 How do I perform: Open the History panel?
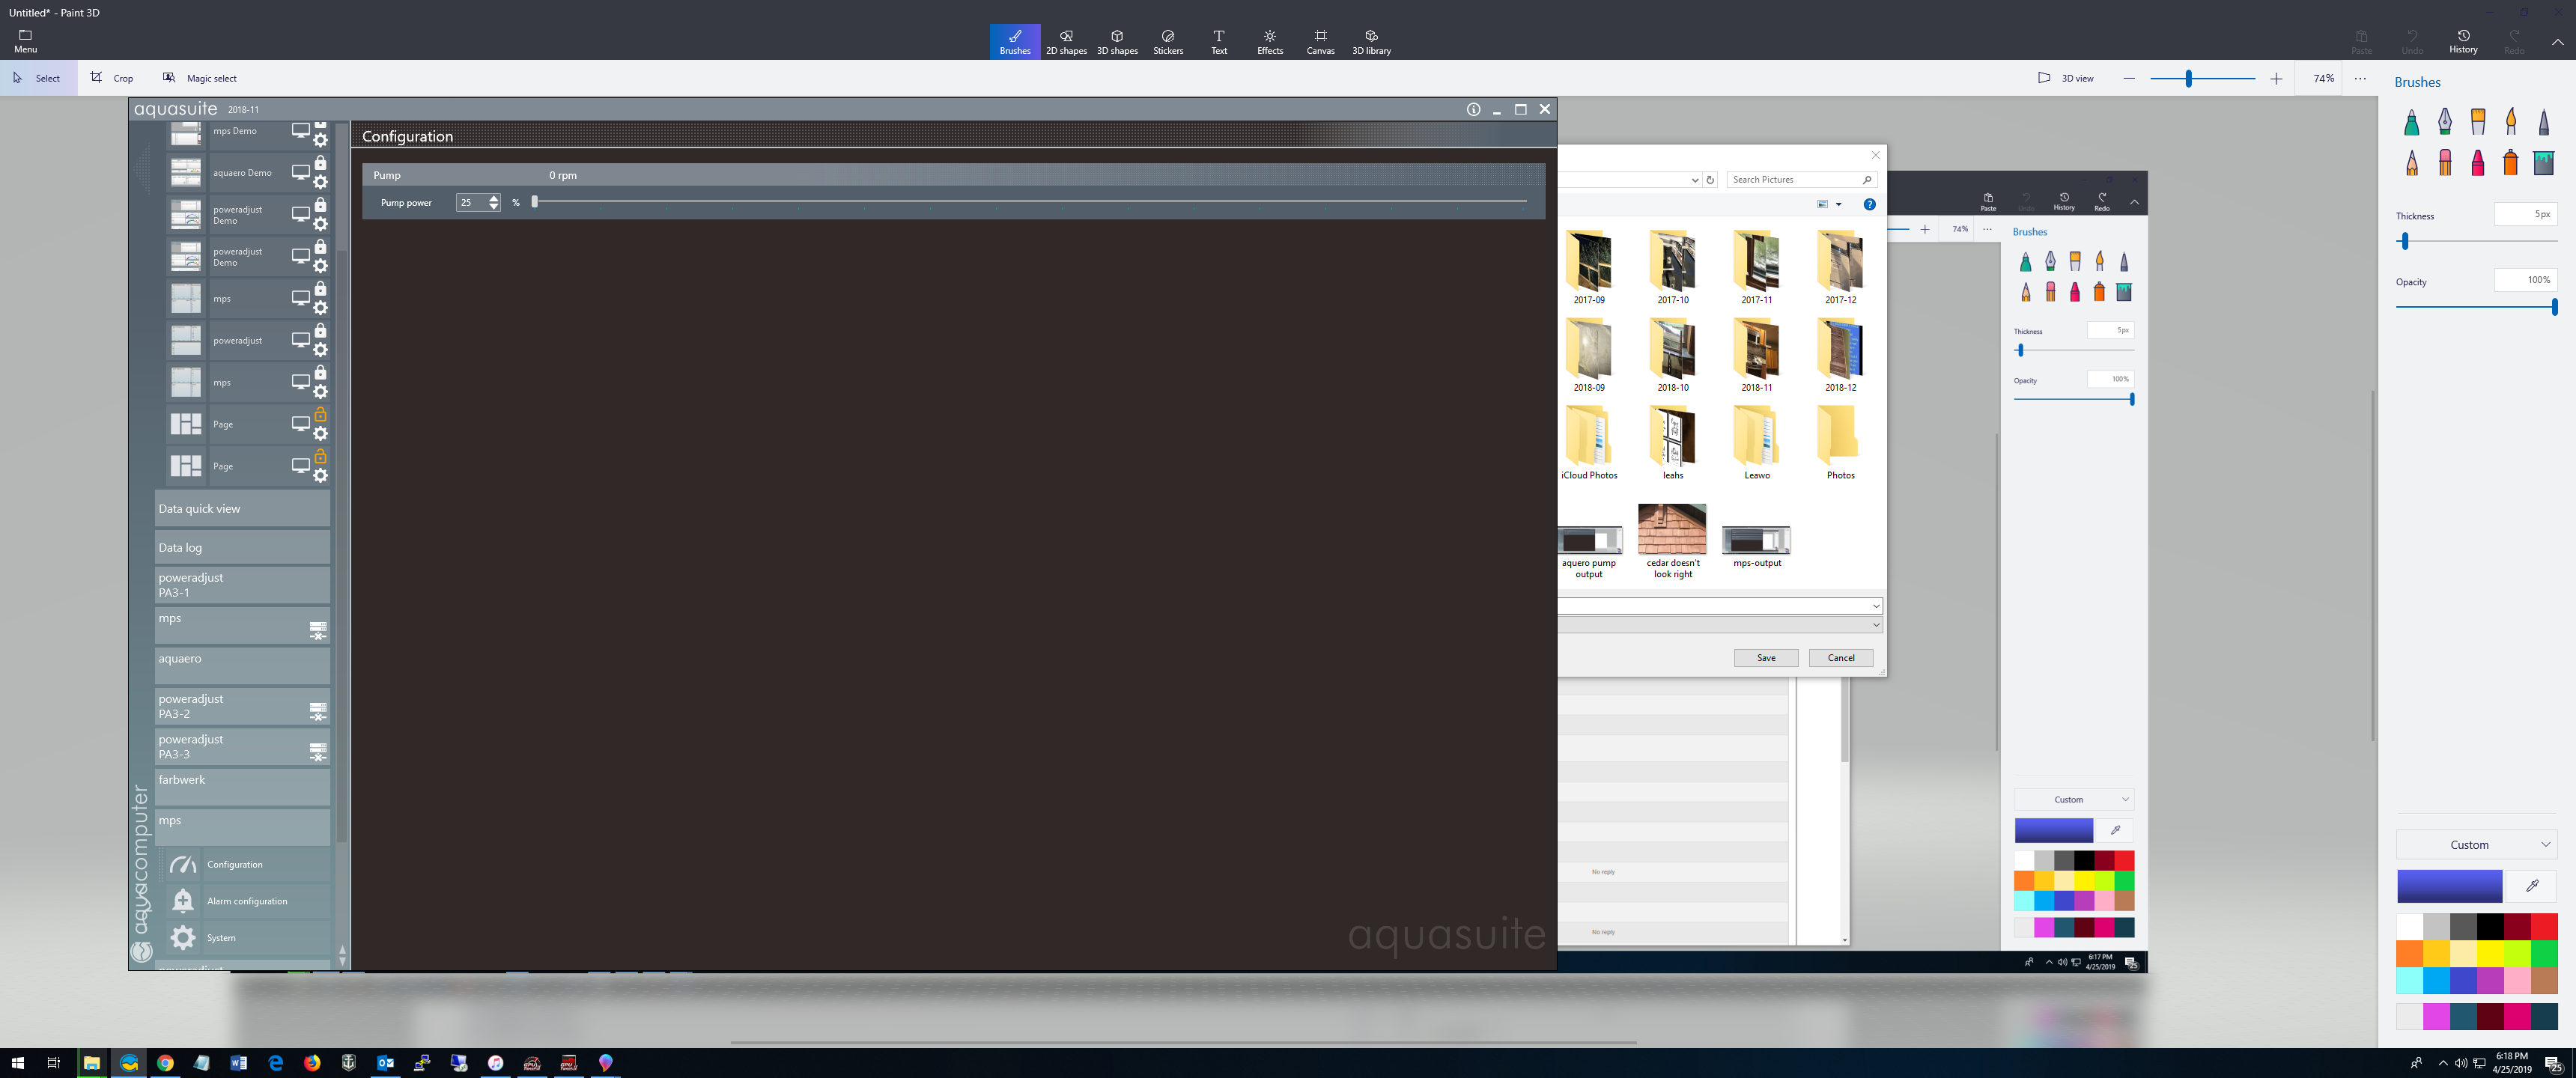pyautogui.click(x=2462, y=42)
